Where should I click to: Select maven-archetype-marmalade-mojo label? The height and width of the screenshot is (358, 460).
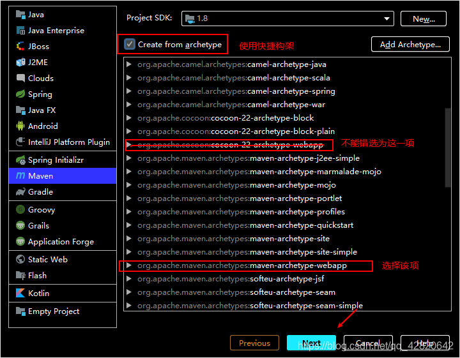pos(259,172)
